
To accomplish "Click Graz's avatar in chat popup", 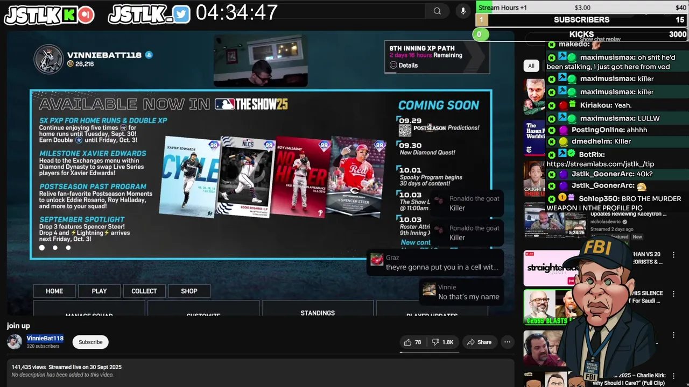I will pyautogui.click(x=377, y=259).
